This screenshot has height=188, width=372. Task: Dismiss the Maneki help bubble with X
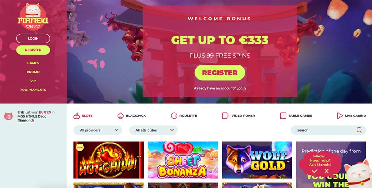(x=326, y=171)
